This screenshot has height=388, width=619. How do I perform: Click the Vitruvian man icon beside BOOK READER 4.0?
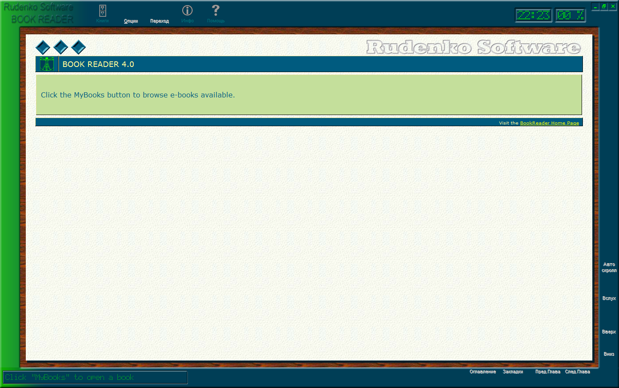(x=47, y=64)
